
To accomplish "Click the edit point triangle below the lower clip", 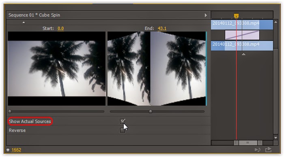I will coord(243,54).
